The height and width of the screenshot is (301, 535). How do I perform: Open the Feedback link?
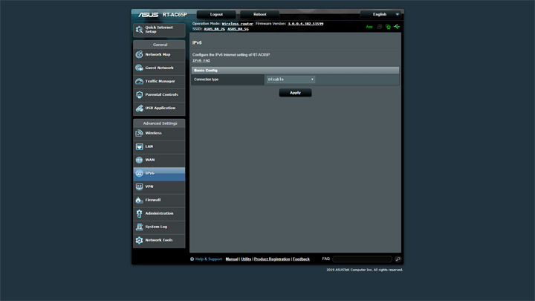click(301, 259)
